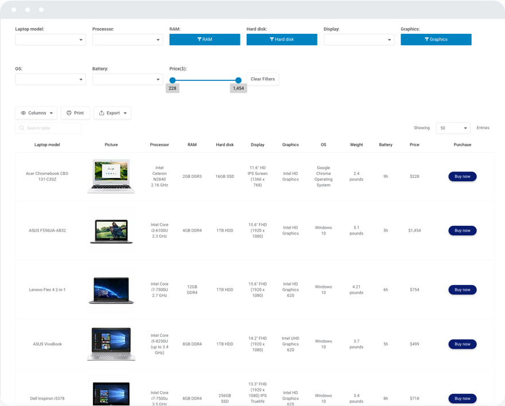The image size is (505, 406).
Task: Open the Columns visibility dropdown
Action: 36,113
